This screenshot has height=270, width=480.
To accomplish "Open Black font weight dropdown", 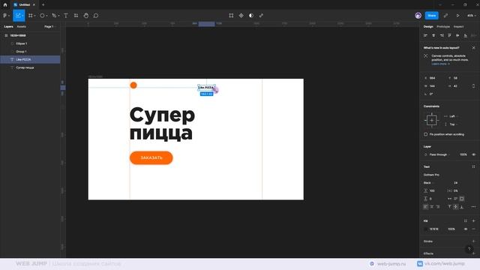I will click(429, 183).
